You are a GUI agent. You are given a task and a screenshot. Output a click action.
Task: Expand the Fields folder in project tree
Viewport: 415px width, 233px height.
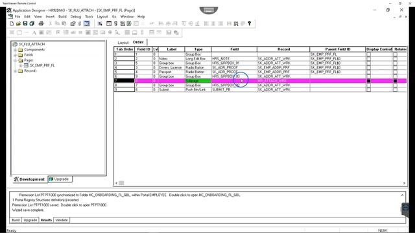tap(15, 55)
